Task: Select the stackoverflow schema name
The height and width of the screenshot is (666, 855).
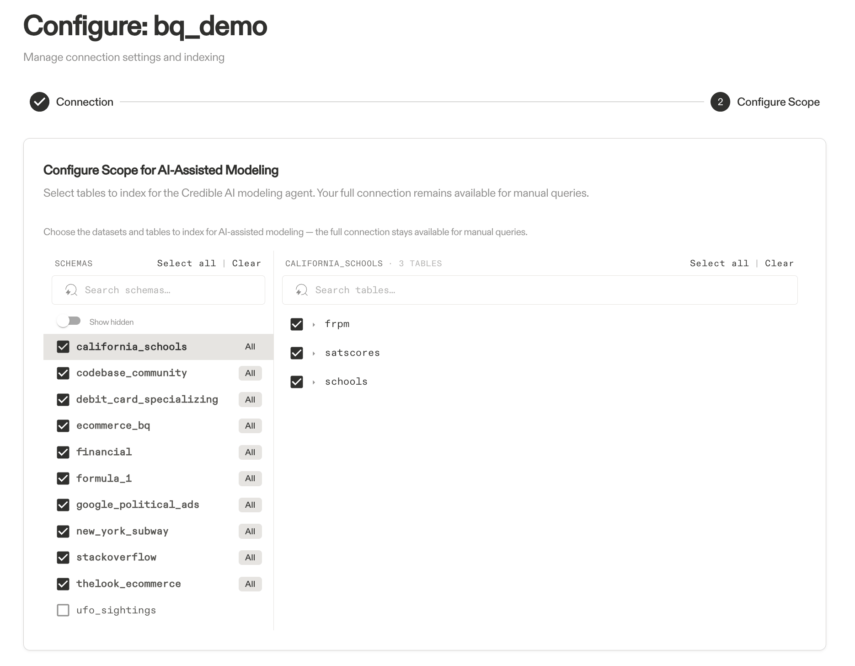Action: [x=116, y=558]
